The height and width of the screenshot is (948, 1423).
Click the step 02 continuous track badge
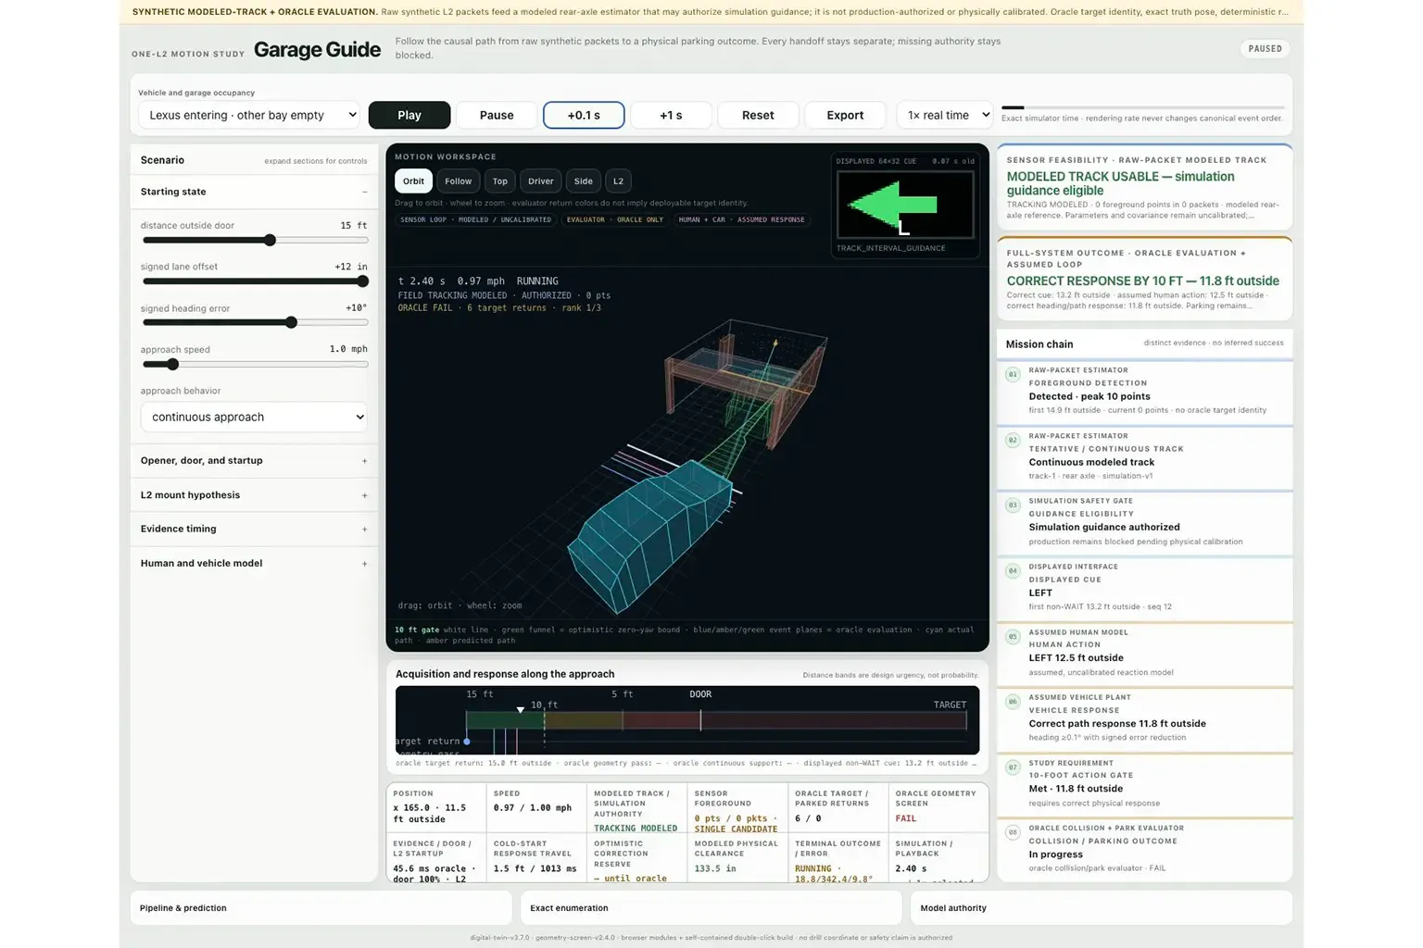coord(1013,440)
